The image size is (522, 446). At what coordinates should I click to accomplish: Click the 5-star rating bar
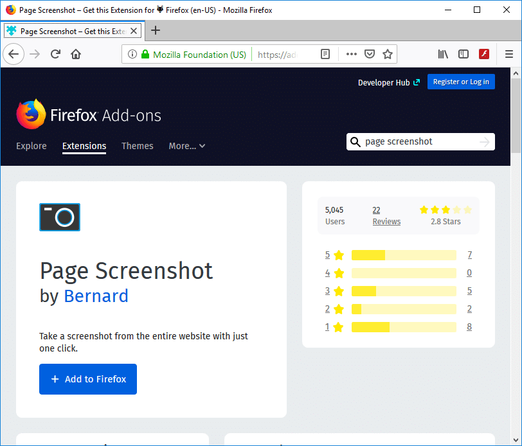coord(403,255)
